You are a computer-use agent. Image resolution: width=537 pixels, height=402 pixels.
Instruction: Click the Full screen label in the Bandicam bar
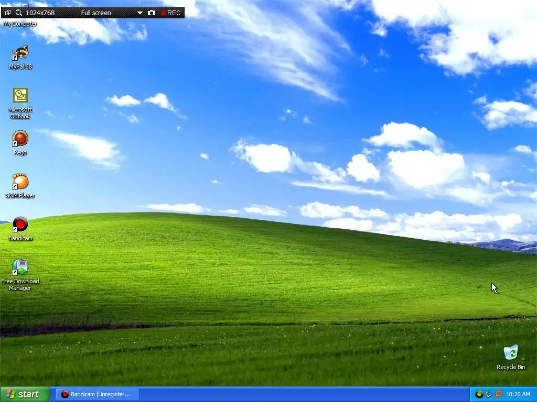tap(96, 13)
